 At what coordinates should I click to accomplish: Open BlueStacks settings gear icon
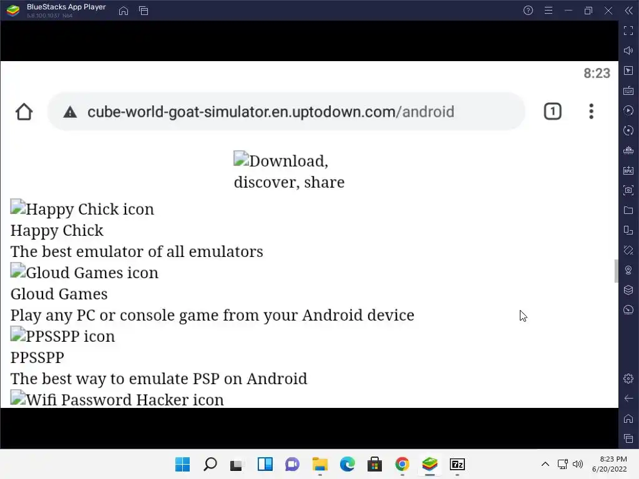coord(628,379)
